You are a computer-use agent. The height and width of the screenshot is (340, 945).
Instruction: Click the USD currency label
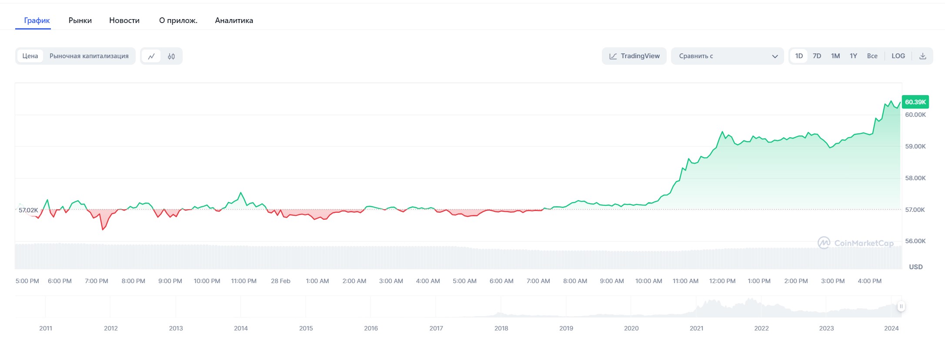tap(916, 267)
